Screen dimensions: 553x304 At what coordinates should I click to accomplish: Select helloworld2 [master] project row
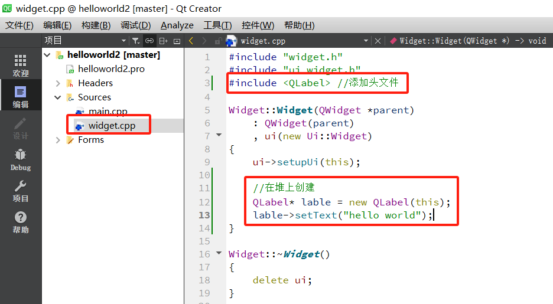pyautogui.click(x=113, y=55)
